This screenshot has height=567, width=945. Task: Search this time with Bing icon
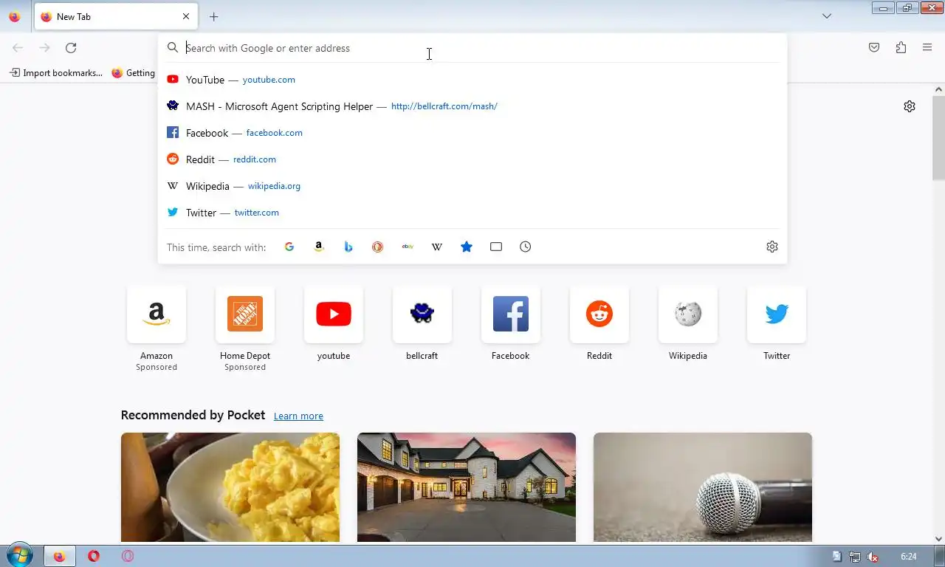click(x=348, y=247)
